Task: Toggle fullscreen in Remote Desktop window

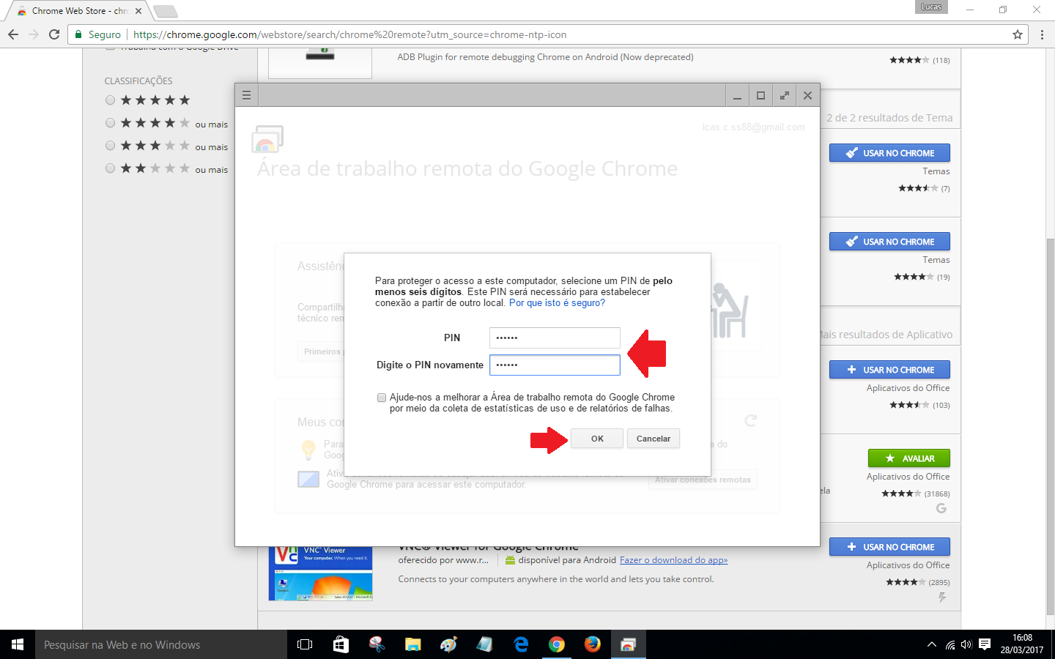Action: (784, 95)
